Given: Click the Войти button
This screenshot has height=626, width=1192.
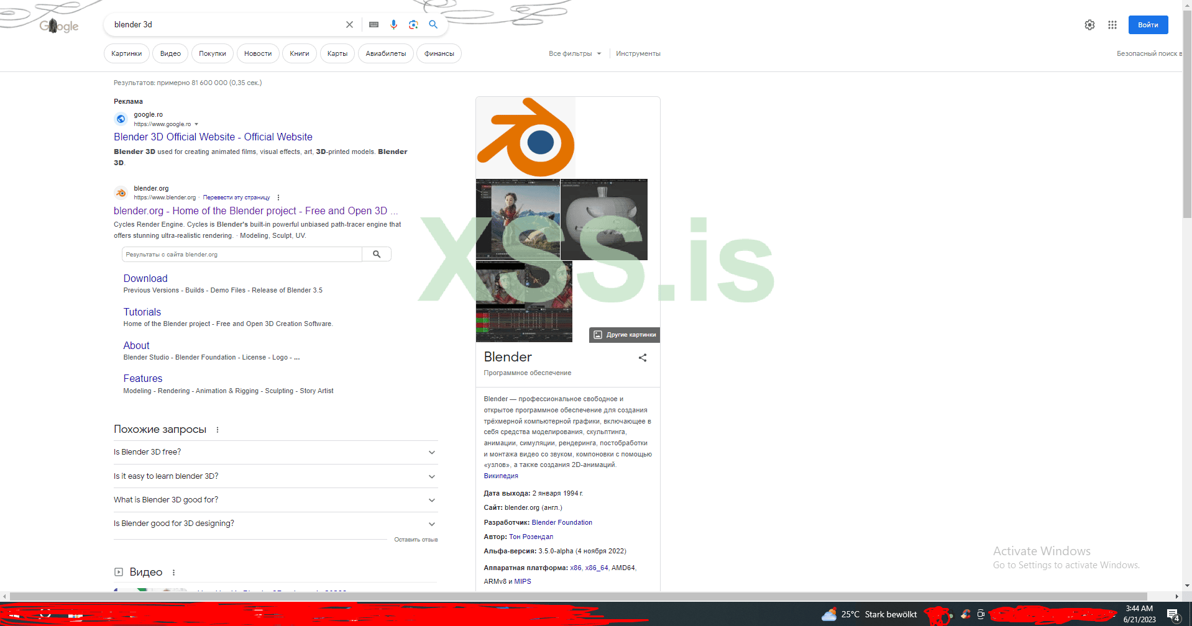Looking at the screenshot, I should (1147, 25).
